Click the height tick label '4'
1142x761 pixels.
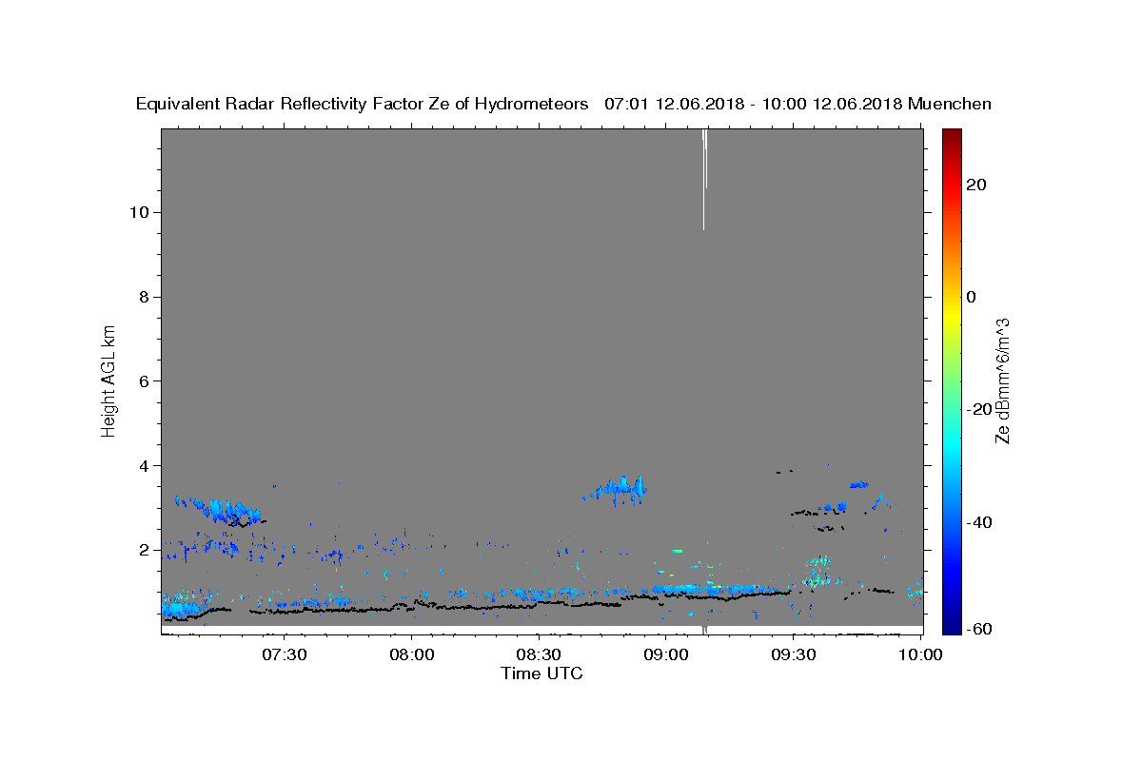pyautogui.click(x=145, y=465)
